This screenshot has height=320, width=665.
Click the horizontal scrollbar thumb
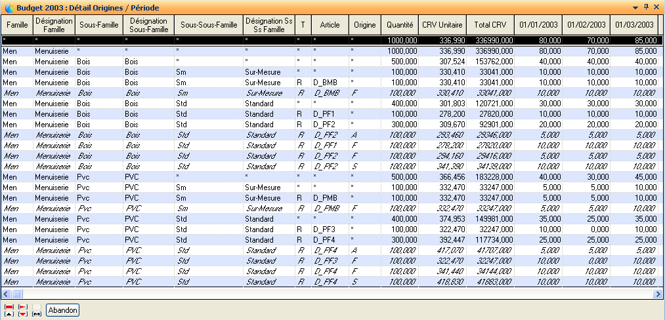(x=18, y=294)
